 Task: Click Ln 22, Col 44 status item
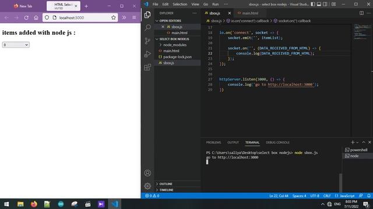coord(279,196)
